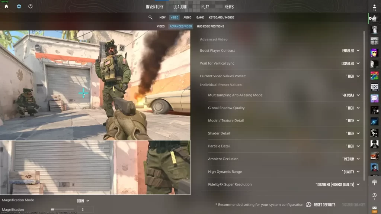This screenshot has width=381, height=214.
Task: Select the blue galaxy friend avatar
Action: (374, 121)
